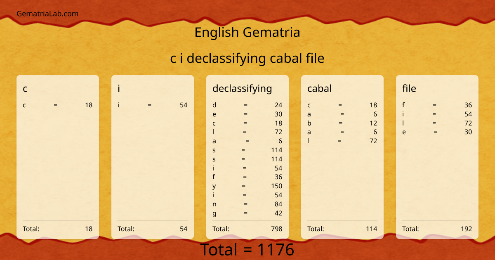Click value 150 beside letter y
The image size is (495, 260).
pos(277,186)
